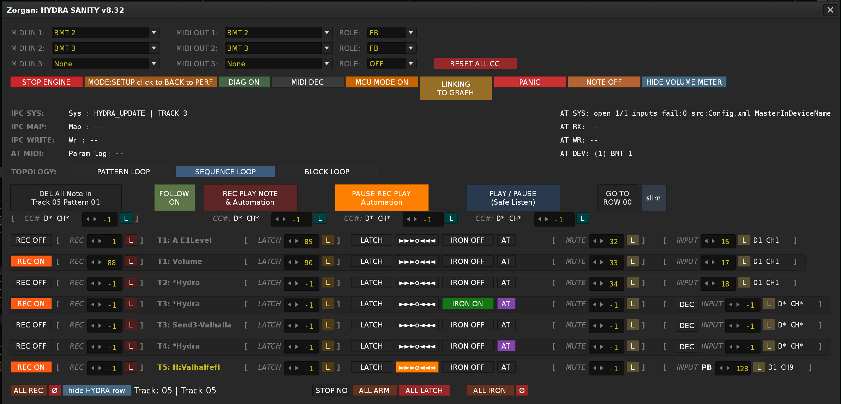The image size is (841, 404).
Task: Click the L learn button under REC PLAY NOTE
Action: [320, 218]
